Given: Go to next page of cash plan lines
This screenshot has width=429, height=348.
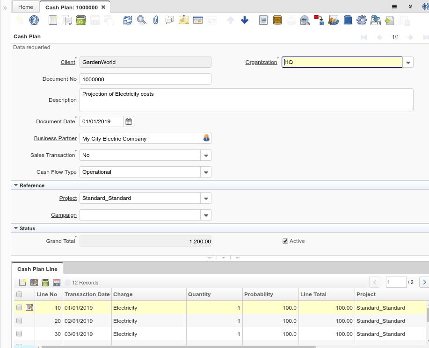Looking at the screenshot, I should (423, 282).
